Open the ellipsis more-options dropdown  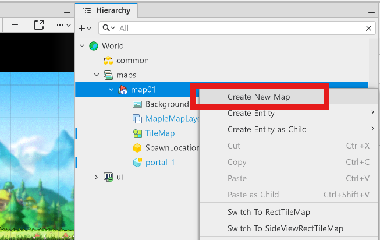(63, 25)
